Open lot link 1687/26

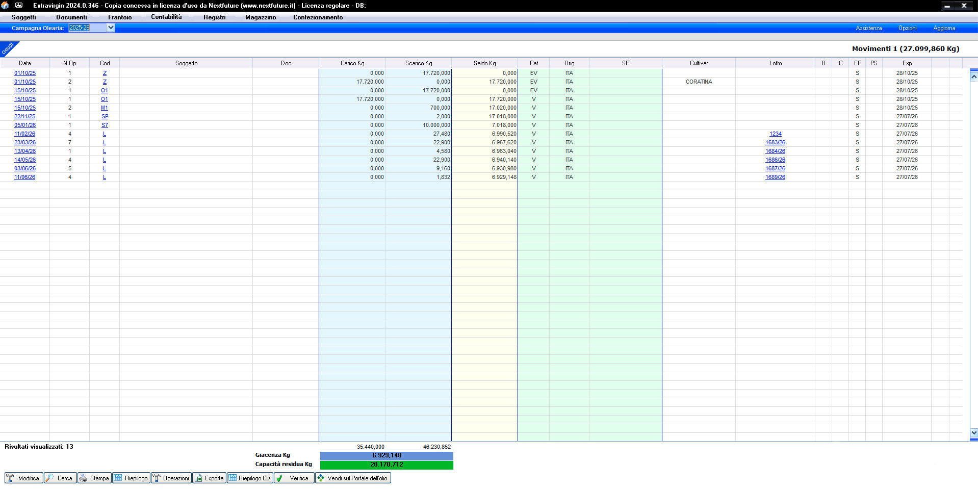pyautogui.click(x=775, y=168)
